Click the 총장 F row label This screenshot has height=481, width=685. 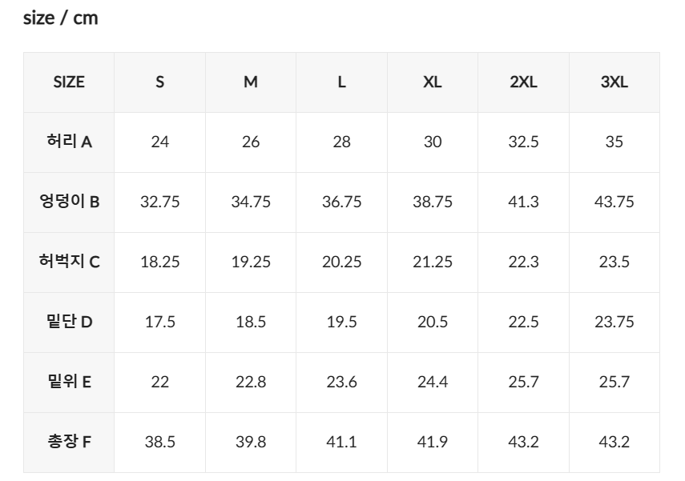click(x=69, y=442)
